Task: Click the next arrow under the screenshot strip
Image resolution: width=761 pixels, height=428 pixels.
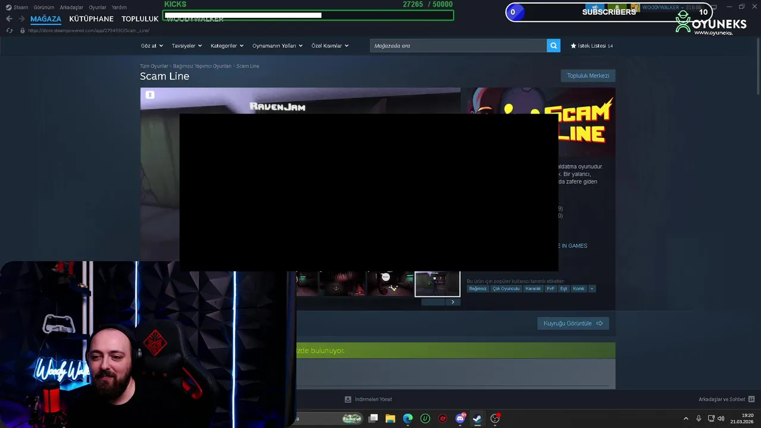Action: coord(452,302)
